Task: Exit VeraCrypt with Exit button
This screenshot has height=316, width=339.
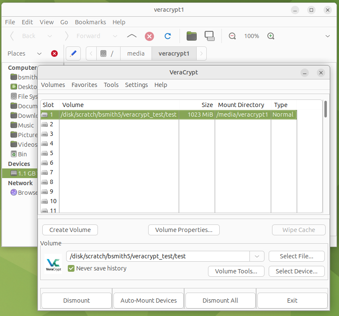Action: pos(292,301)
